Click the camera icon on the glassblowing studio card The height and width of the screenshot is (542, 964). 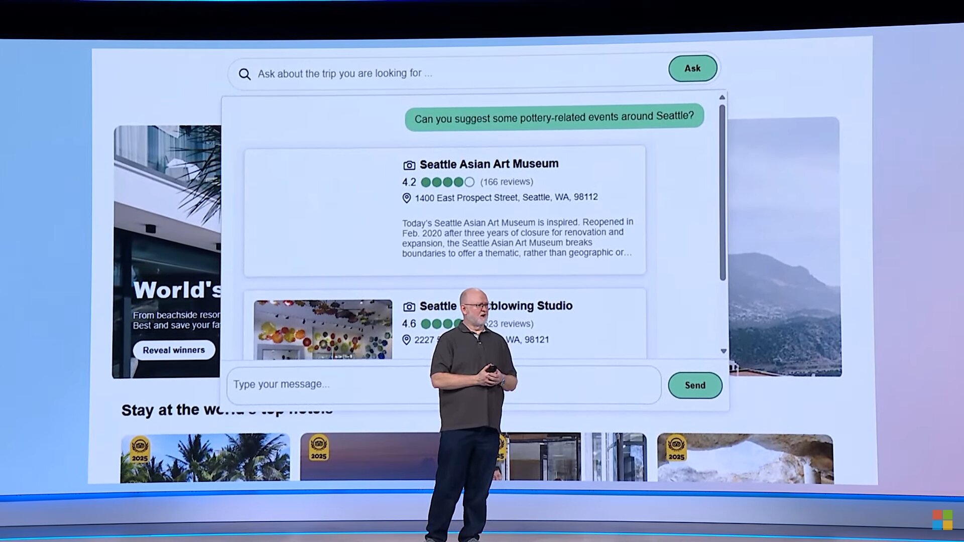(409, 307)
